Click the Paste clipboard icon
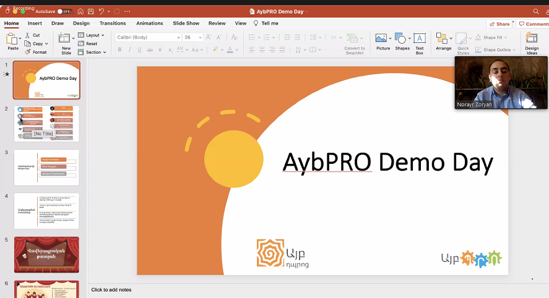549x298 pixels. 12,39
